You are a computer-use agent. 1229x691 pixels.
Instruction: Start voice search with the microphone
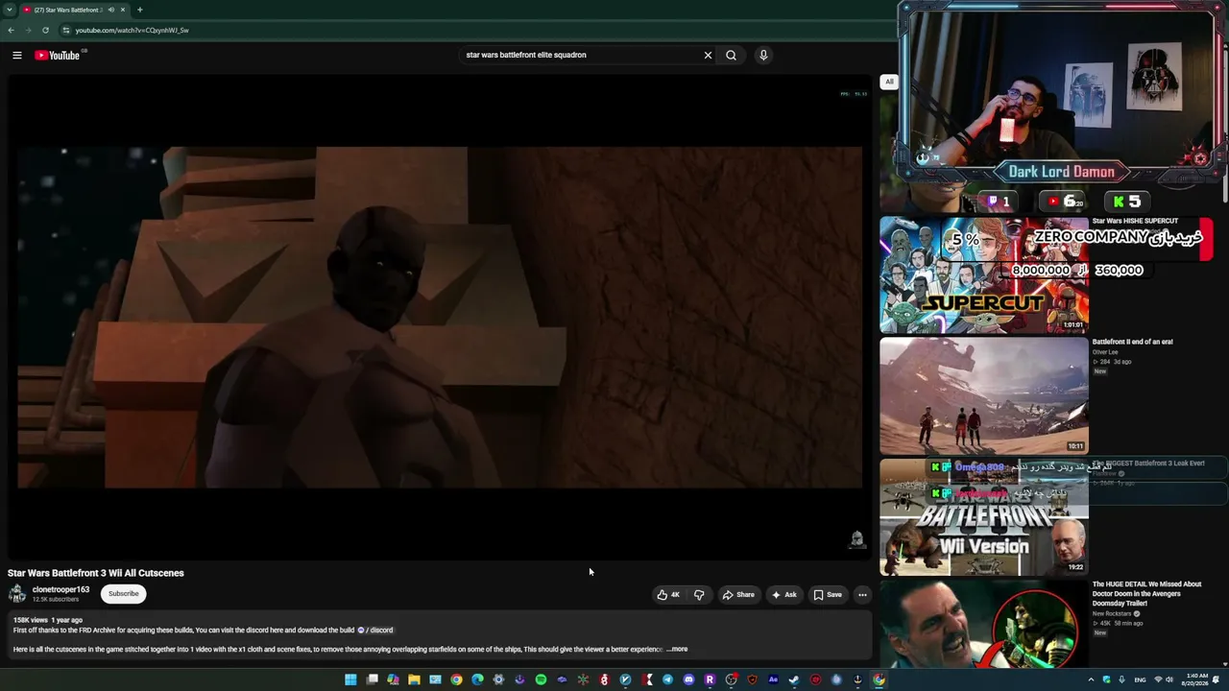pos(763,55)
